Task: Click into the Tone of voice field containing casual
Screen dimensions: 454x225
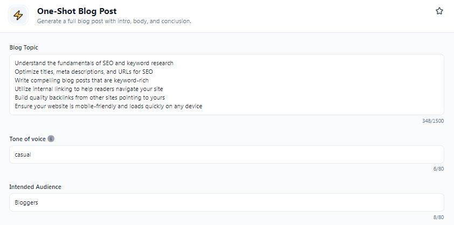Action: click(x=226, y=154)
